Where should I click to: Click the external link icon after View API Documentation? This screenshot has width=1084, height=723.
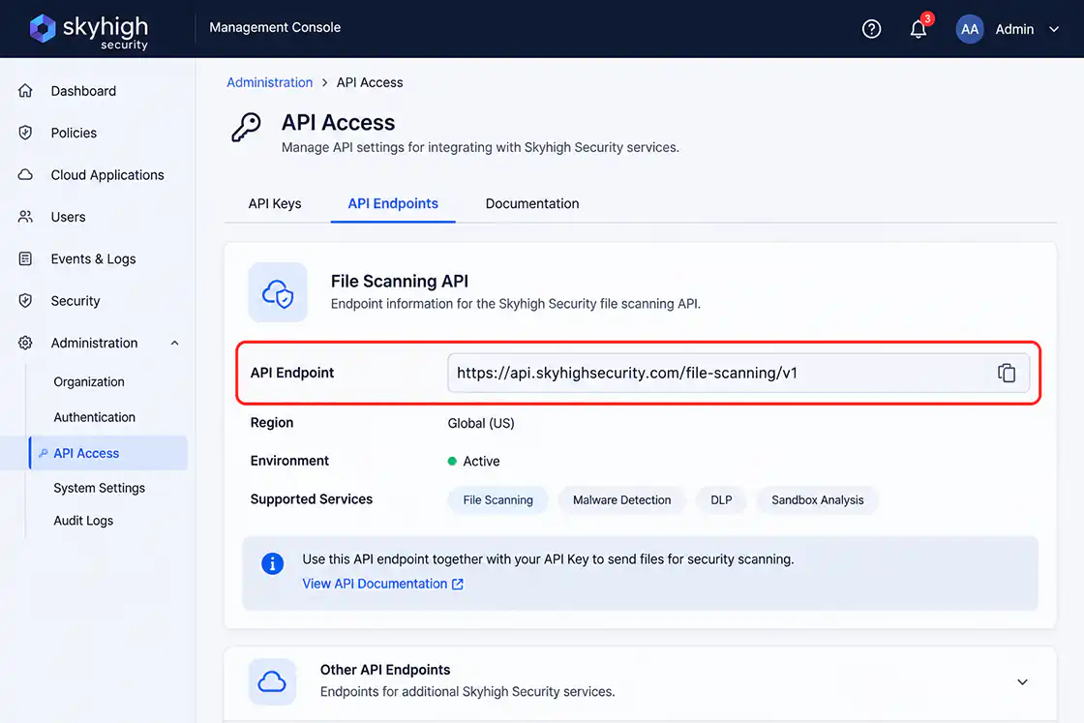(x=458, y=584)
